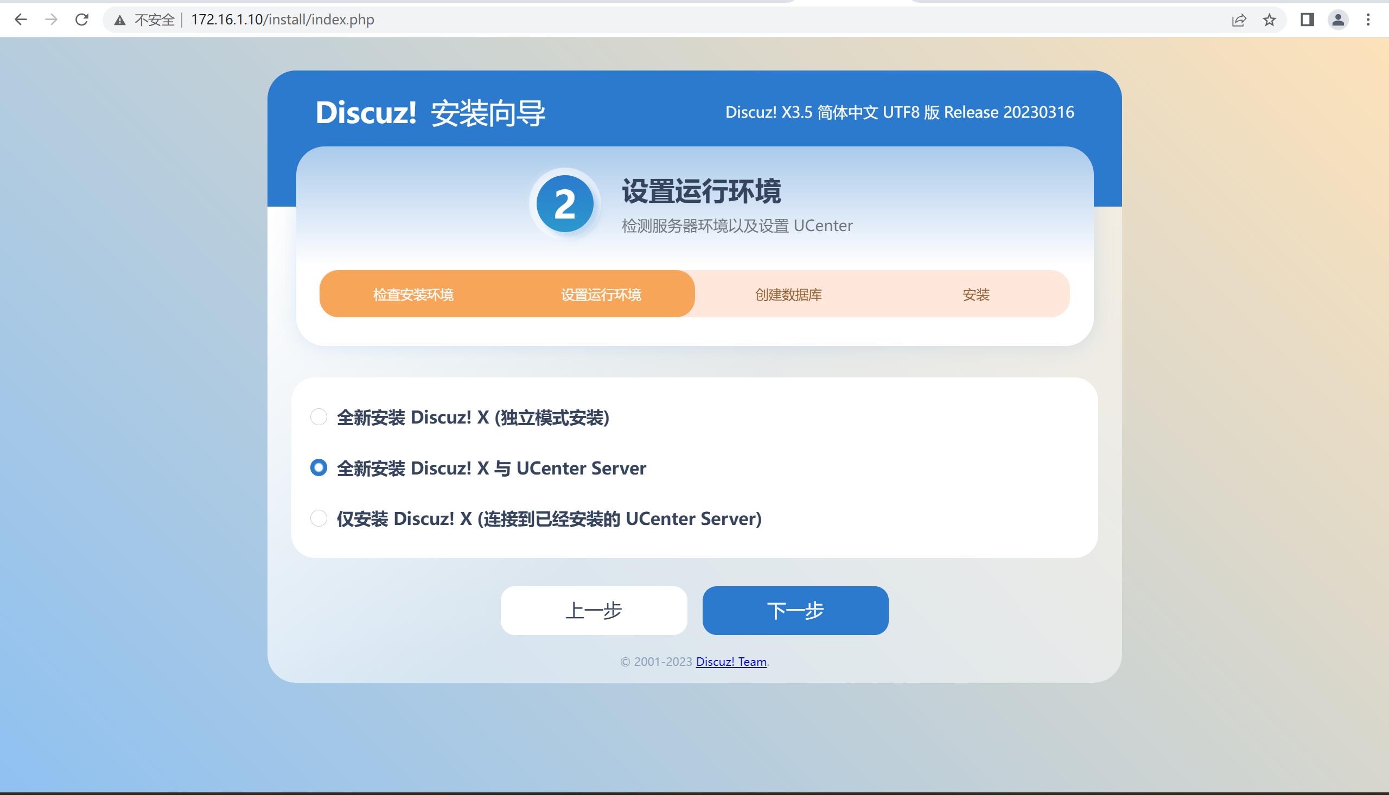Go back with the 上一步 button
Viewport: 1389px width, 795px height.
click(x=594, y=611)
